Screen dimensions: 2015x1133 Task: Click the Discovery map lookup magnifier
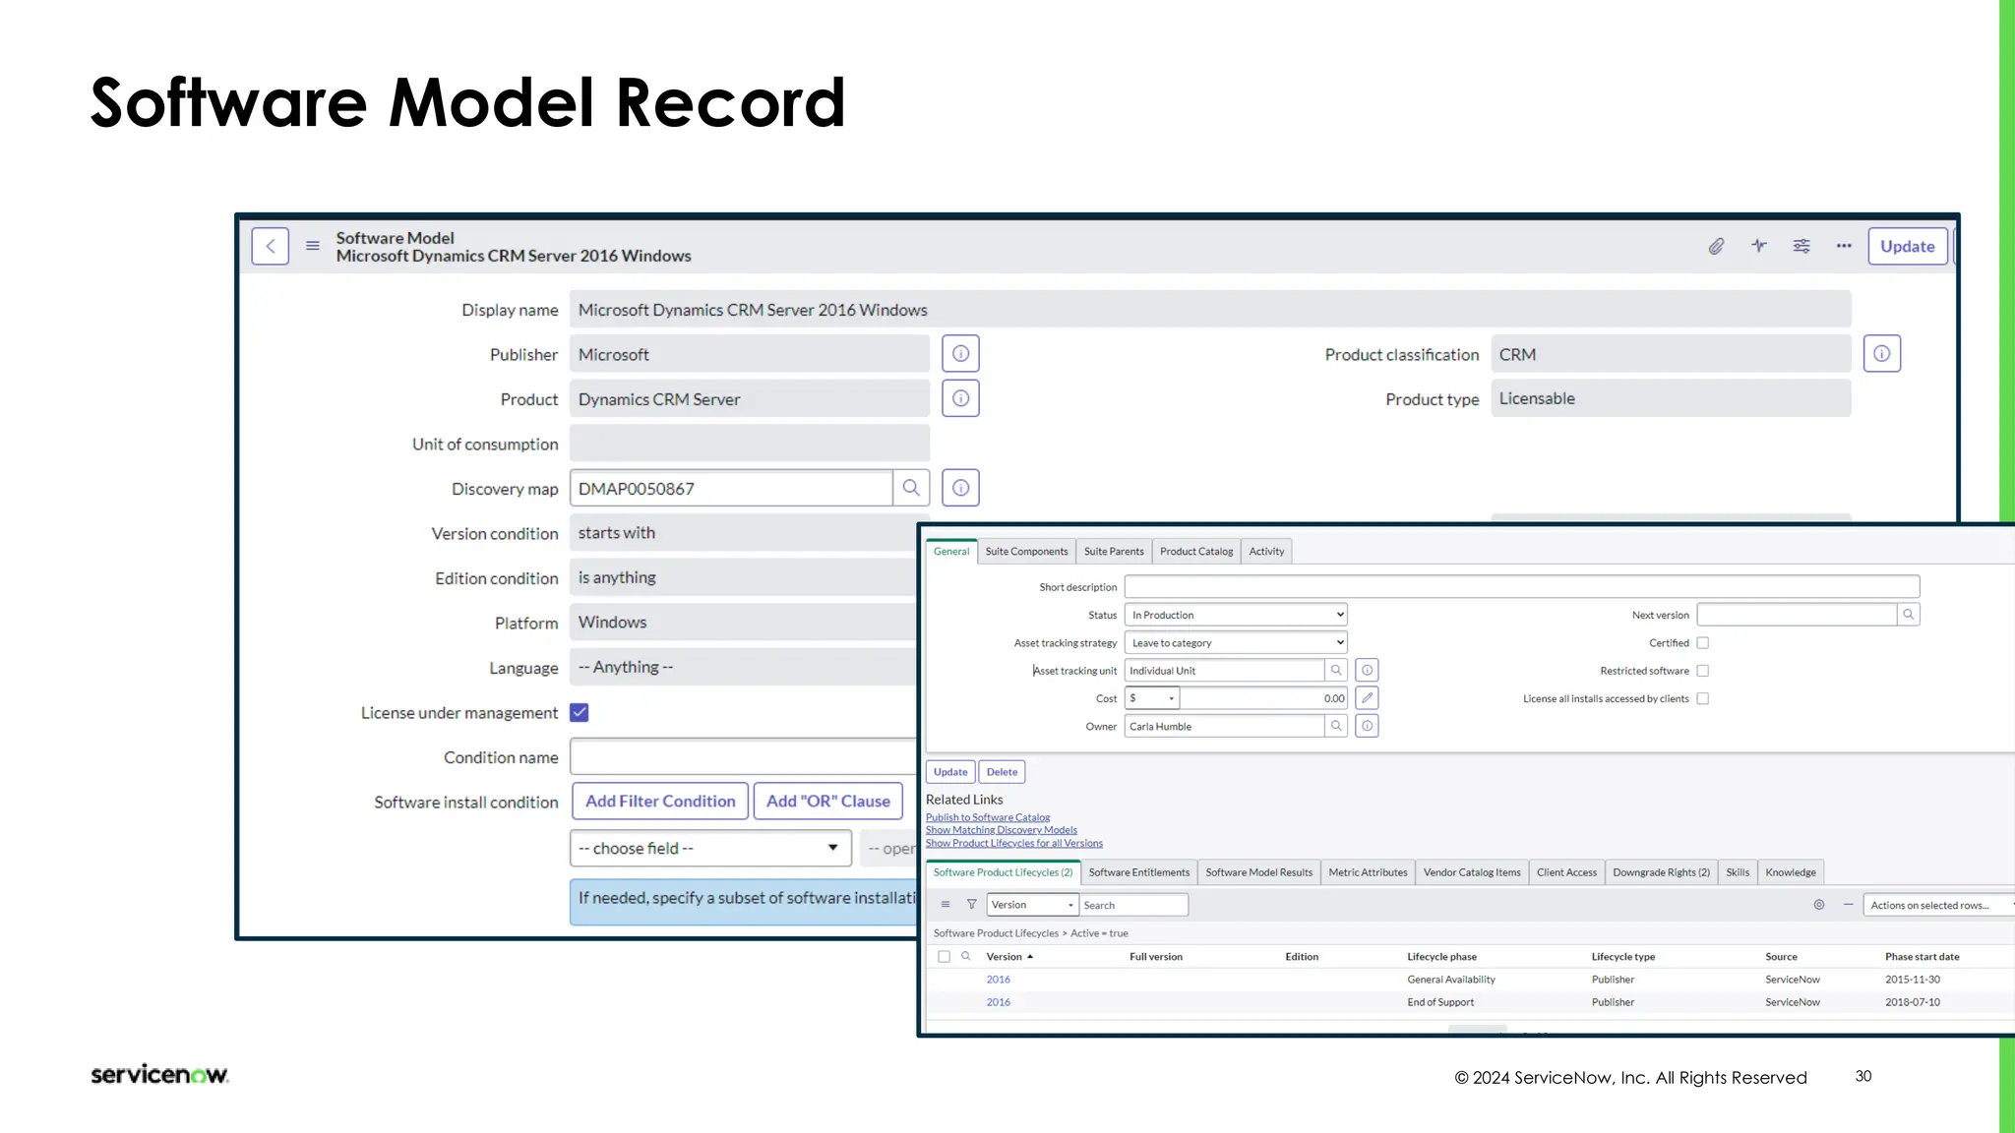[911, 488]
